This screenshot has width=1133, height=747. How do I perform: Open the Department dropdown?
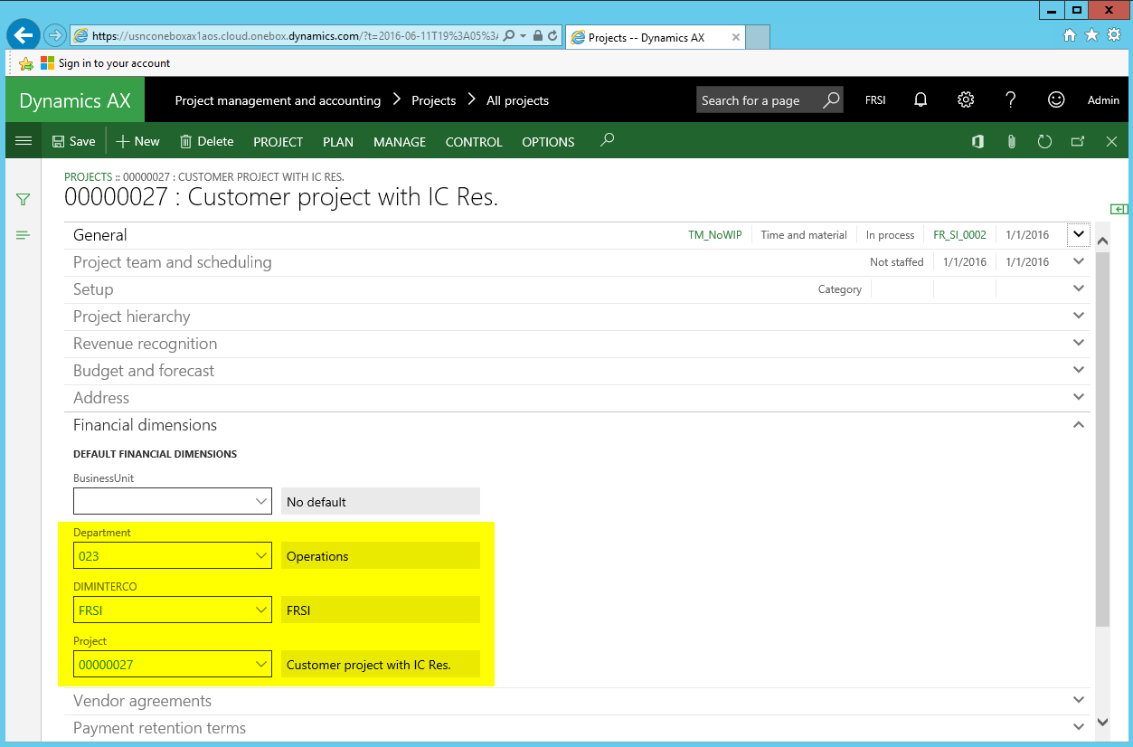coord(261,556)
